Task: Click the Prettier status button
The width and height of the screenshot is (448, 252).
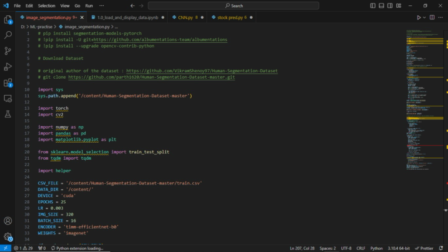Action: (x=424, y=248)
